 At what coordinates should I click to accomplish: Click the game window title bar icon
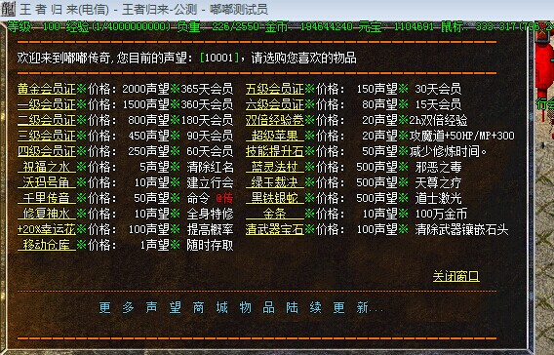click(8, 9)
